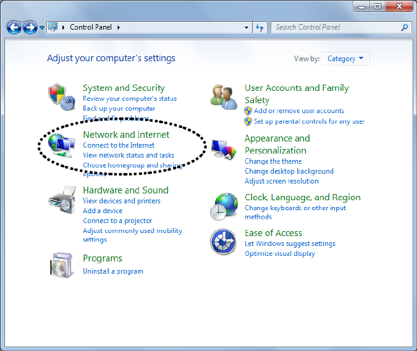Viewport: 417px width, 351px height.
Task: Open Hardware and Sound category
Action: [125, 190]
